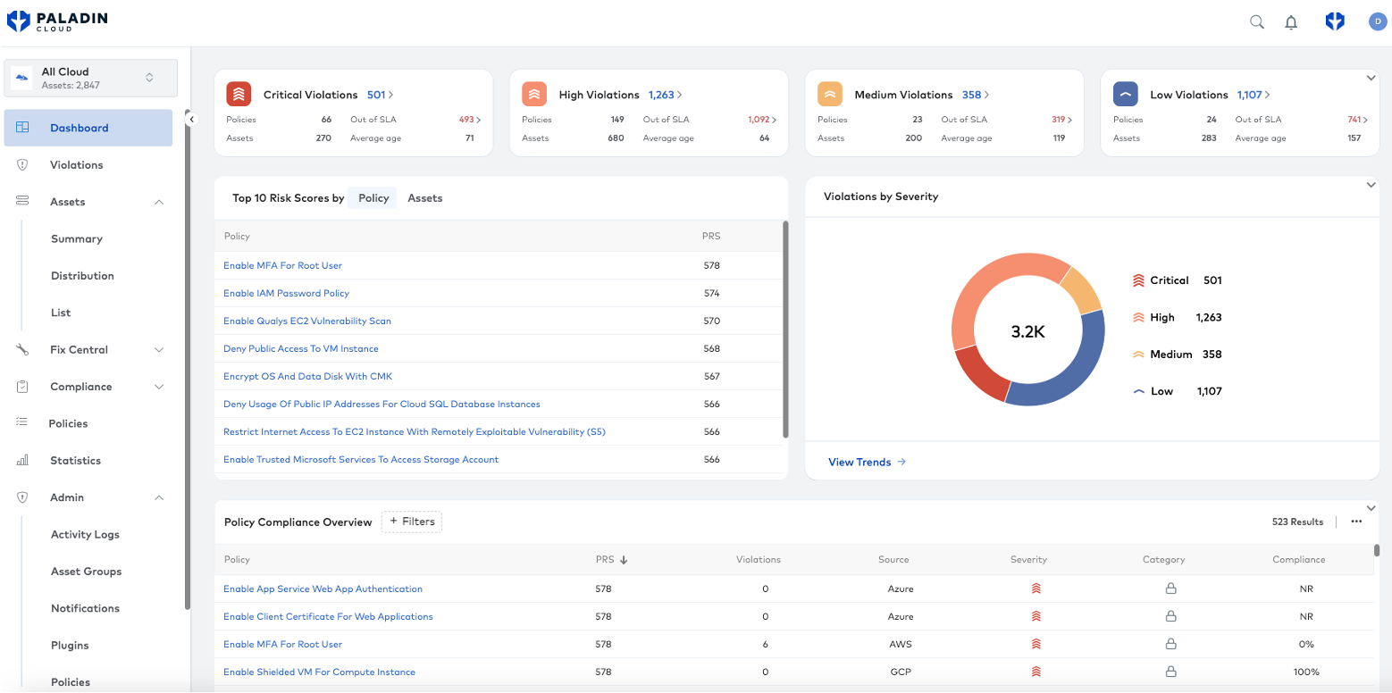Image resolution: width=1392 pixels, height=693 pixels.
Task: Click the blue shield icon in header
Action: (x=1335, y=21)
